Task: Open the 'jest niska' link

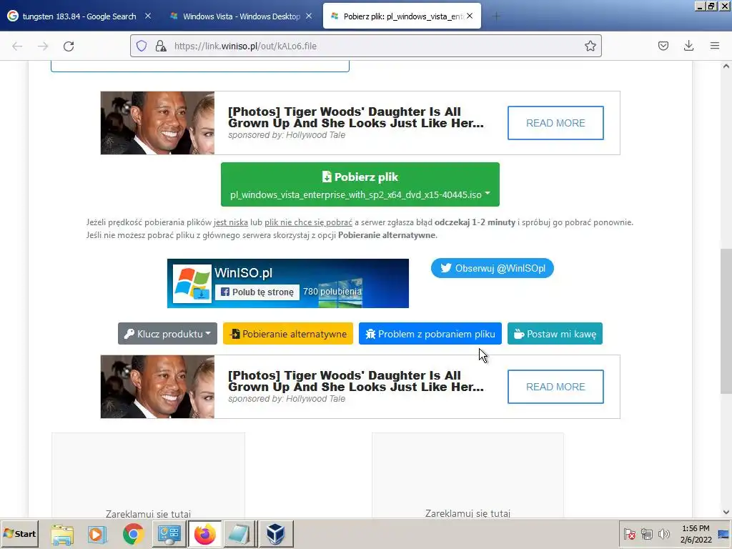Action: pos(231,222)
